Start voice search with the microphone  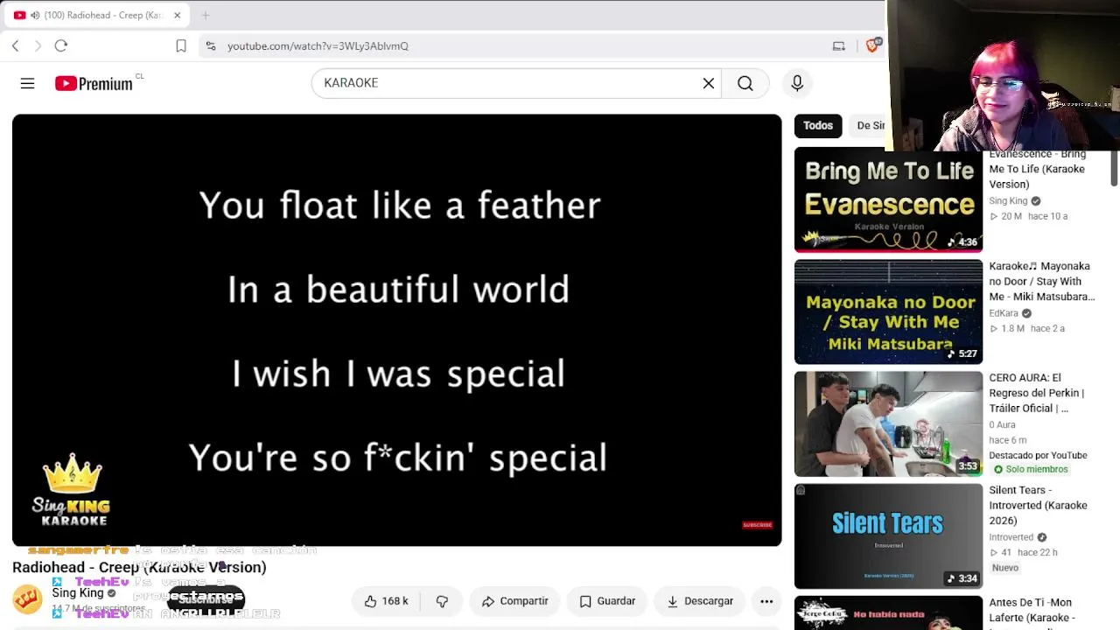click(797, 83)
